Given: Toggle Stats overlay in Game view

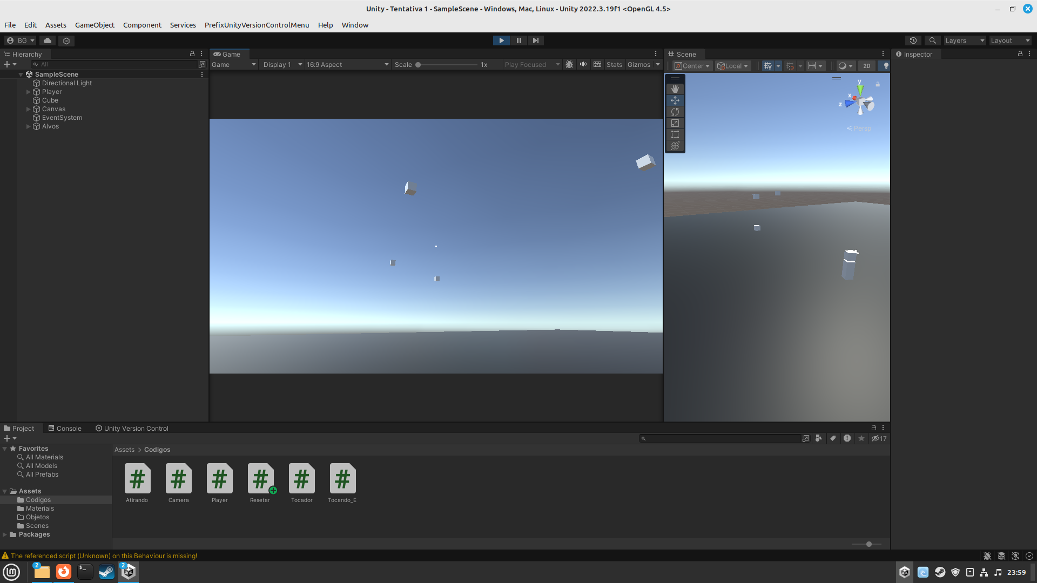Looking at the screenshot, I should tap(614, 65).
